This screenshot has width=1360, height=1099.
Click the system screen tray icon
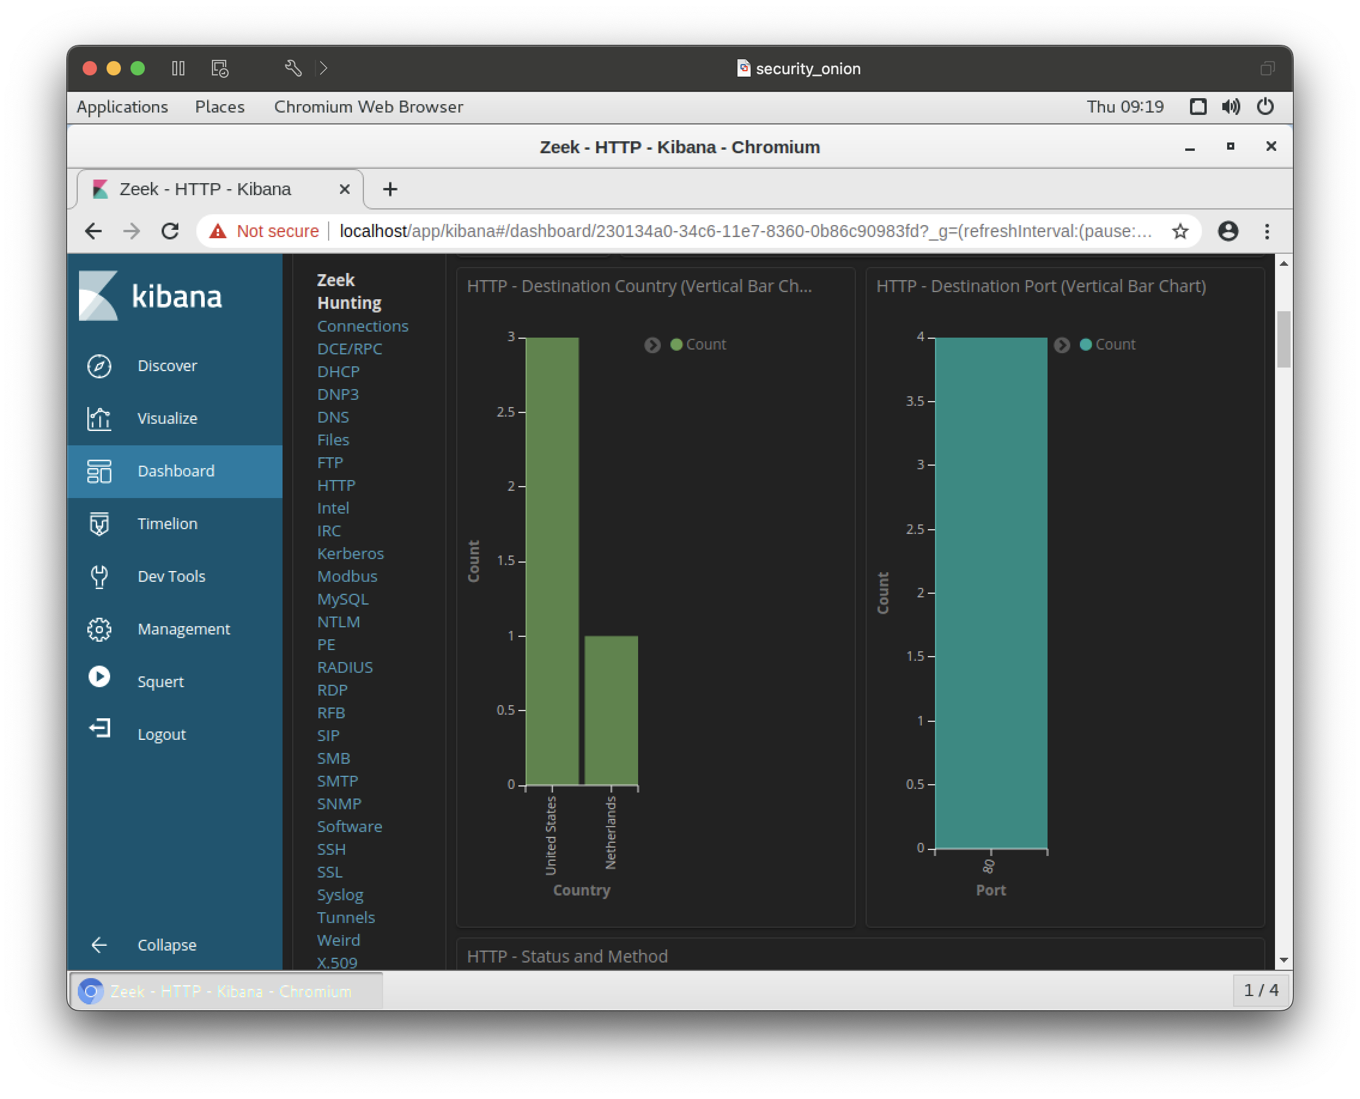point(1197,107)
